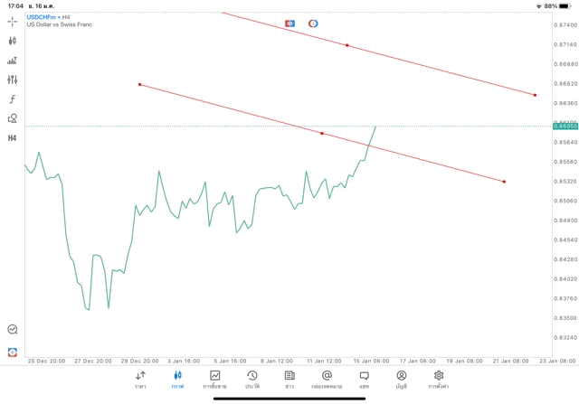Open the indicators list icon

pyautogui.click(x=13, y=61)
